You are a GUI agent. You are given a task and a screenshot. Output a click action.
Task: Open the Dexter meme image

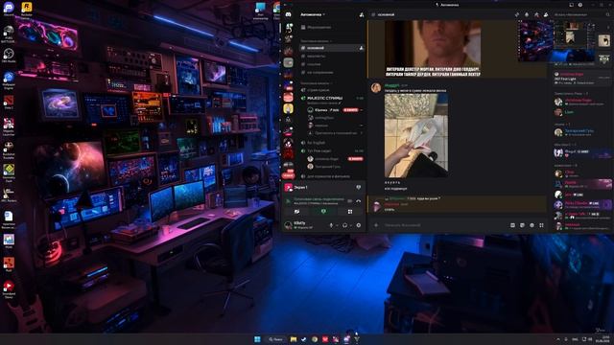tap(433, 49)
